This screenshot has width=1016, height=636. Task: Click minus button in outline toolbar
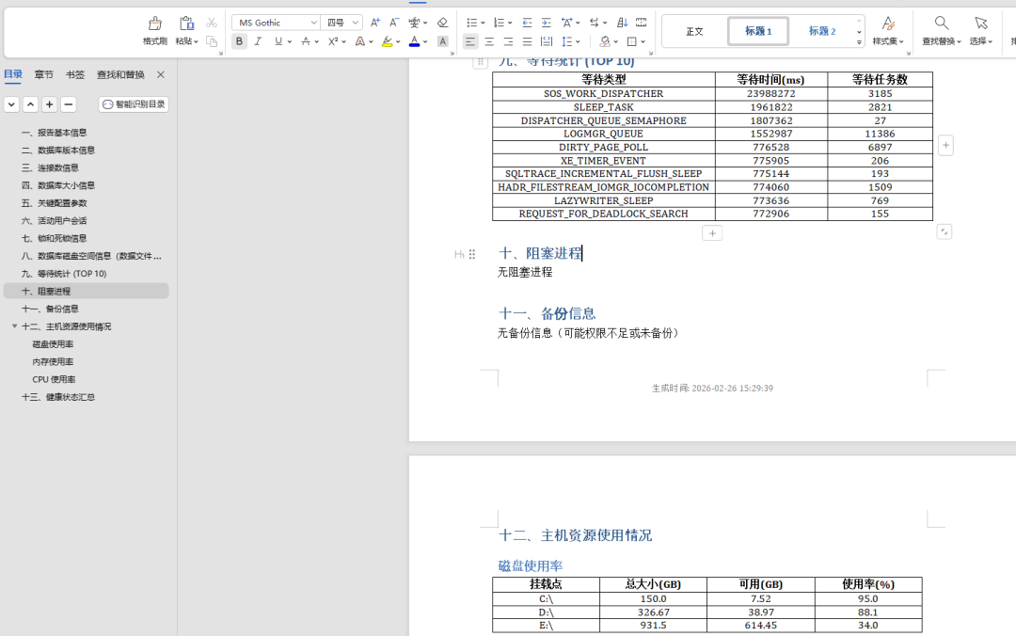[68, 103]
